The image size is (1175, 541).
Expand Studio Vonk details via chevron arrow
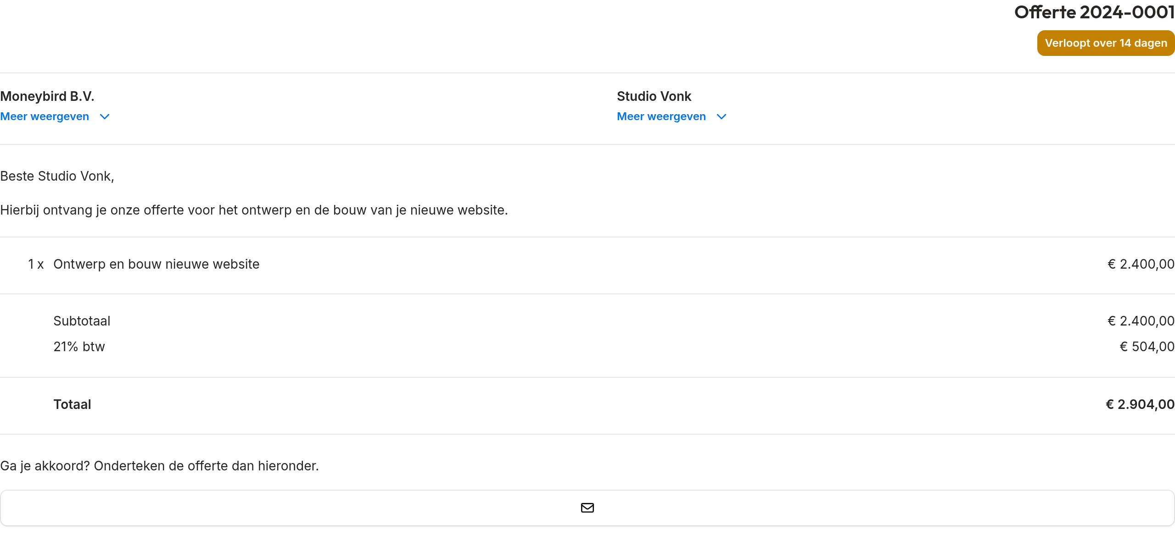pyautogui.click(x=722, y=117)
